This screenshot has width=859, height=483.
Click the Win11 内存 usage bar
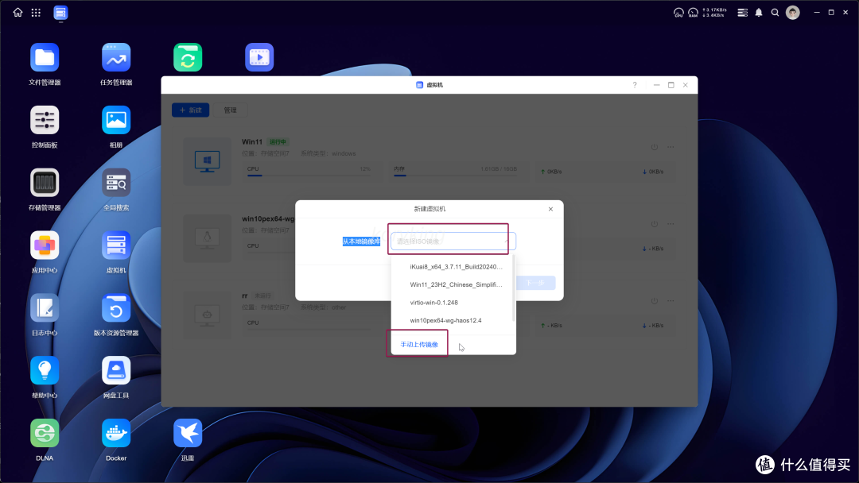point(455,175)
